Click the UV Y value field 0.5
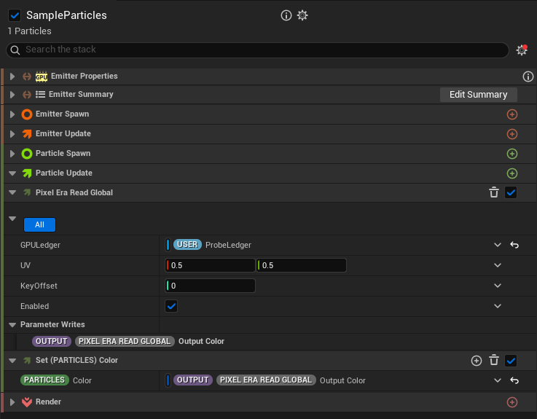The height and width of the screenshot is (419, 537). click(x=301, y=265)
